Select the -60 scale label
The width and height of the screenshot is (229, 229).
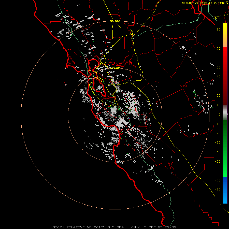[x=218, y=171]
